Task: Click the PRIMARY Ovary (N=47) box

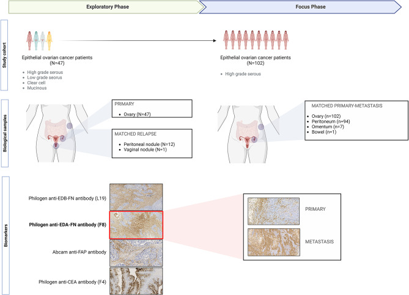Action: [x=142, y=109]
